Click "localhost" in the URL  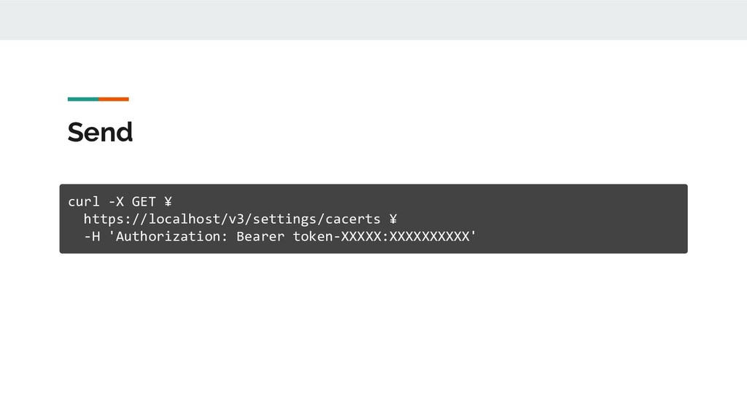pyautogui.click(x=185, y=219)
